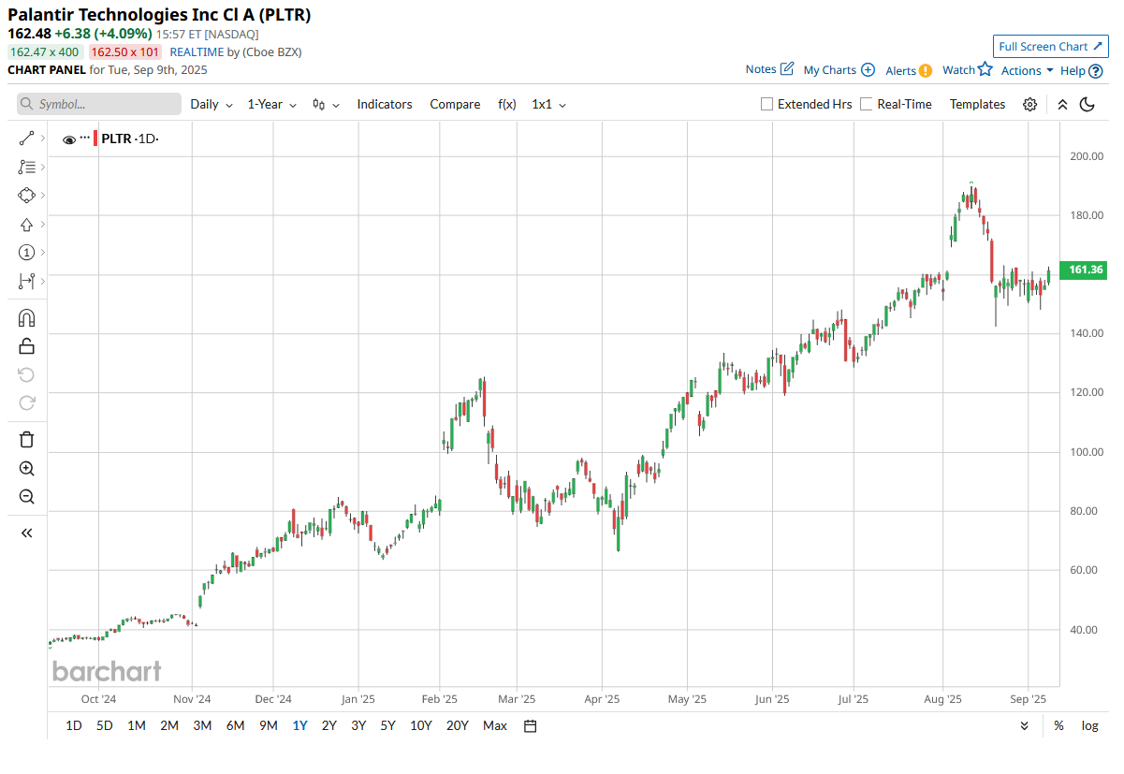Zoom out on the chart
This screenshot has width=1124, height=774.
(x=26, y=497)
